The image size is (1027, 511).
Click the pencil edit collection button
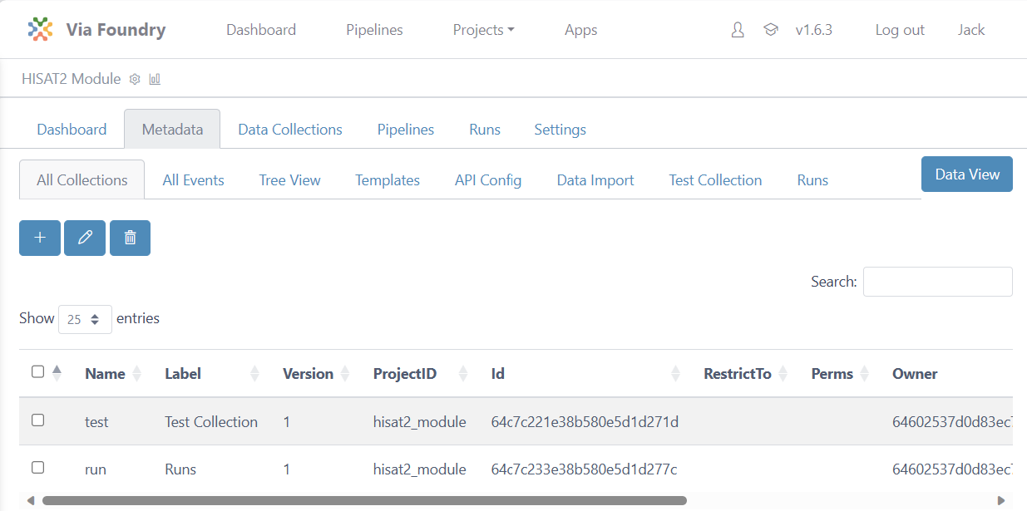(x=85, y=238)
